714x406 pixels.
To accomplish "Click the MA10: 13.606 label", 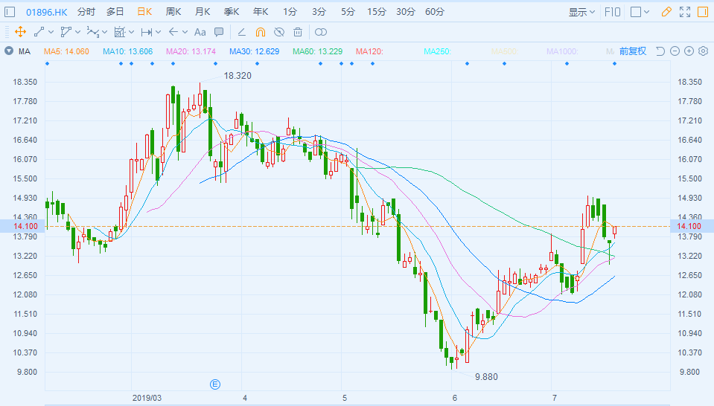I will (127, 51).
